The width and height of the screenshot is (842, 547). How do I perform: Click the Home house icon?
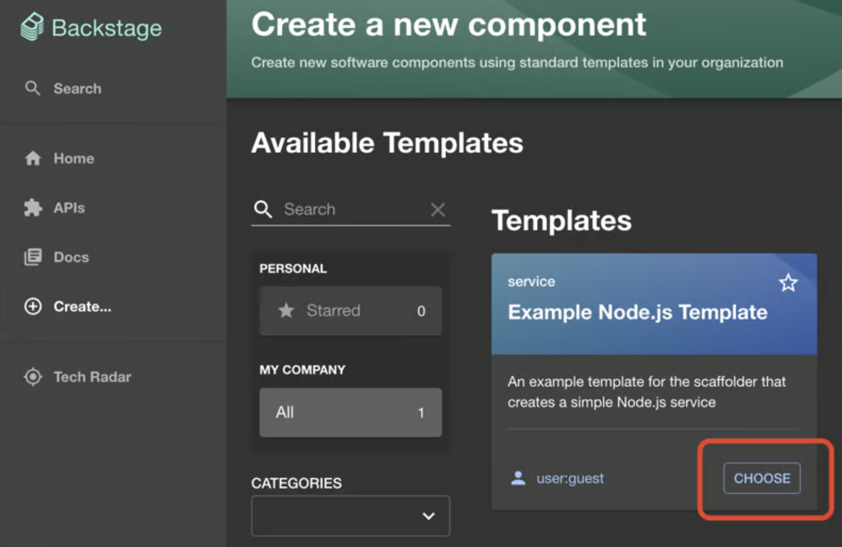coord(33,158)
